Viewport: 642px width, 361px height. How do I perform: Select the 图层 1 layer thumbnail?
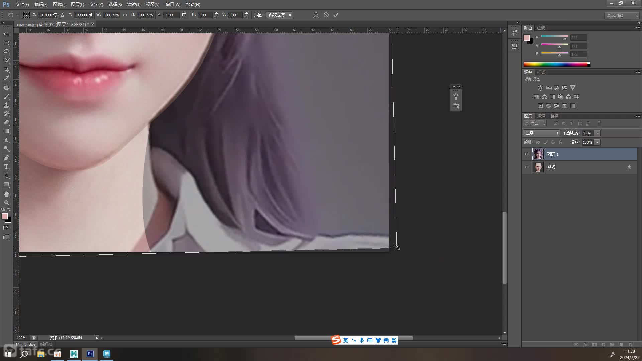click(x=538, y=154)
